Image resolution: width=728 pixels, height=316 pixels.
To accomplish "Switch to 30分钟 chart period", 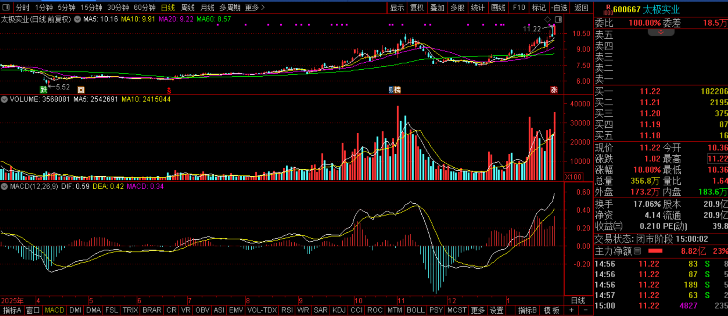I will click(x=118, y=7).
